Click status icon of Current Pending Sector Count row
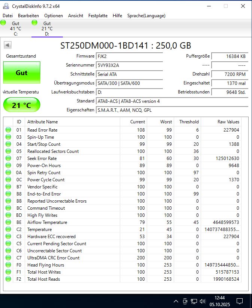Screen dimensions: 252x308 (8, 244)
